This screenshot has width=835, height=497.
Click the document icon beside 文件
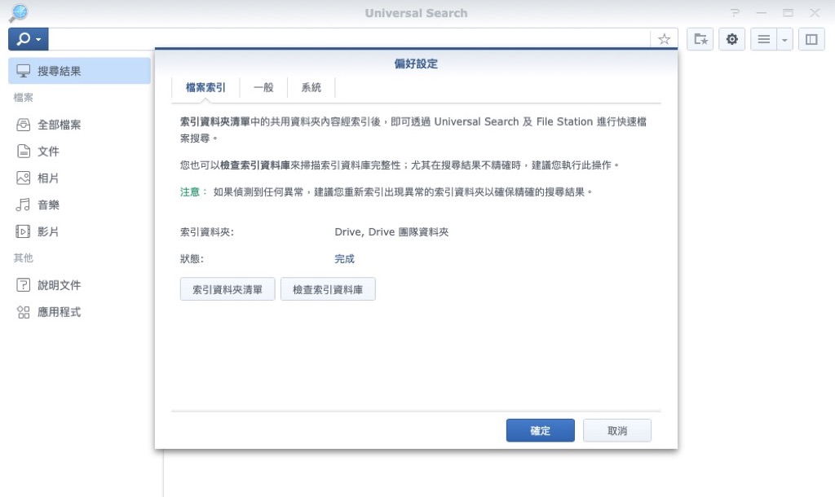(23, 151)
